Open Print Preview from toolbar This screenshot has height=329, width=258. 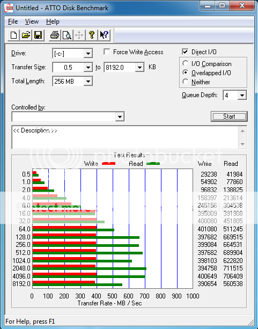(67, 35)
